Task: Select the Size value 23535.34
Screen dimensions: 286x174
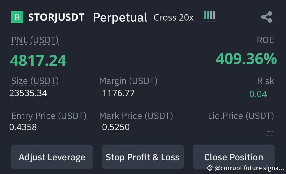Action: tap(28, 93)
